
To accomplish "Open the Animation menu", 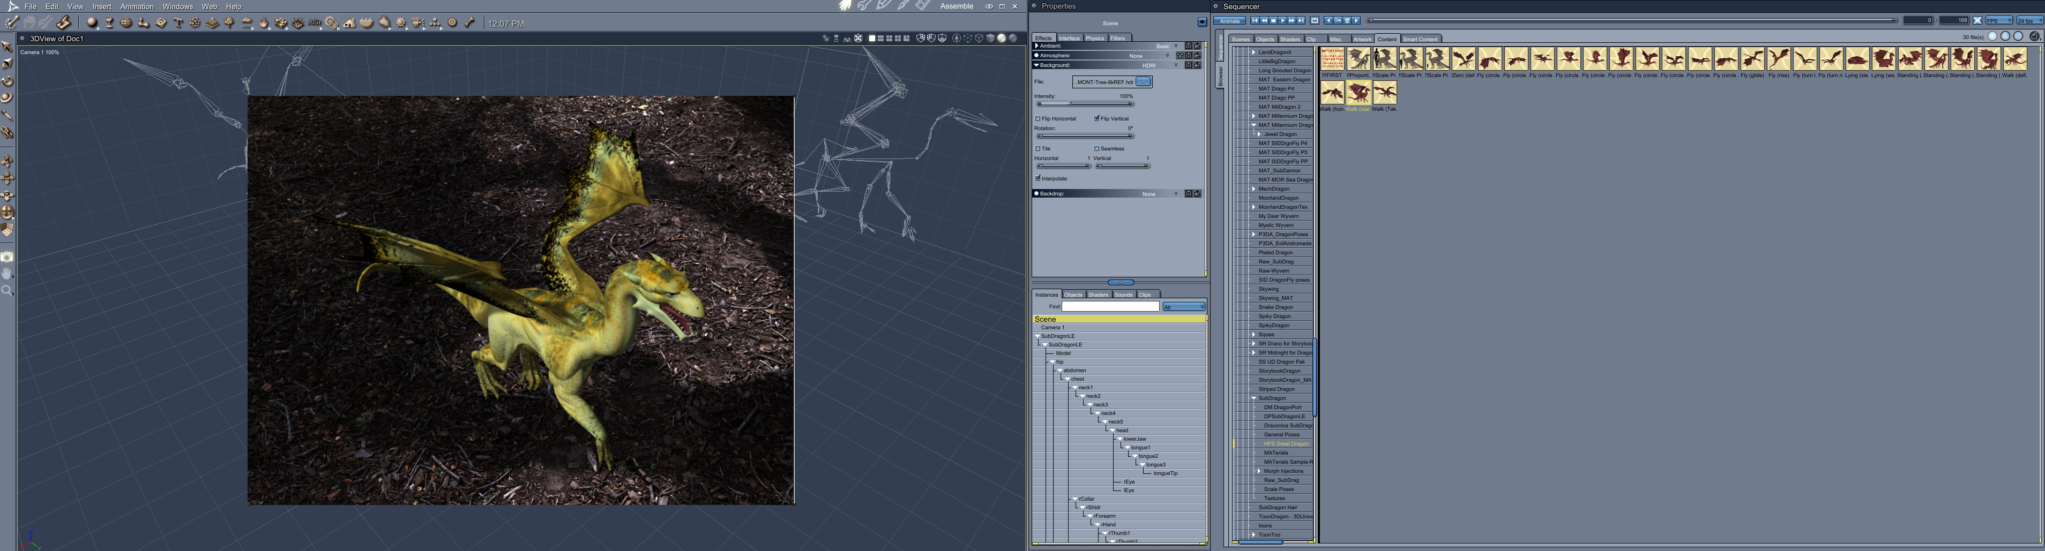I will tap(137, 6).
